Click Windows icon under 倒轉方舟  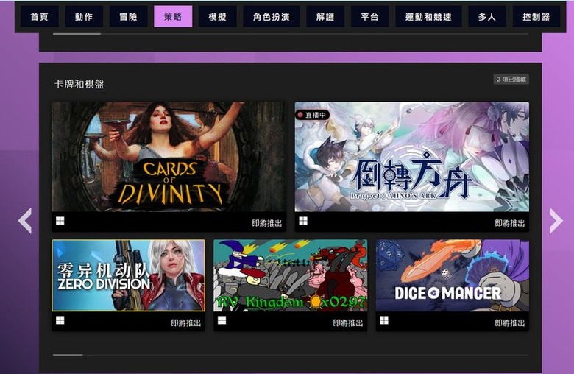(x=303, y=221)
